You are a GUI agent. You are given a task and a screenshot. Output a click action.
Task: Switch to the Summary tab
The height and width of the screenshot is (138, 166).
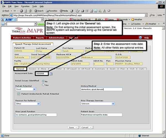tap(100, 69)
